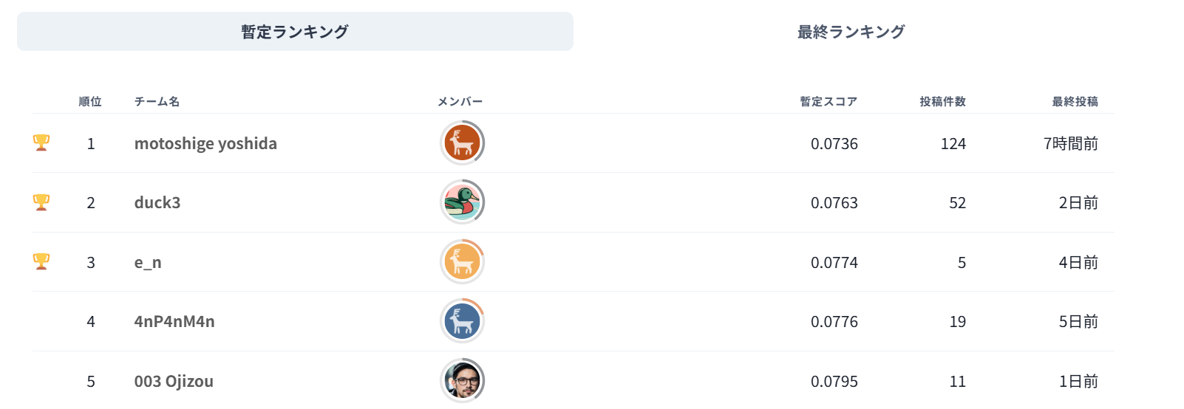1184x409 pixels.
Task: Click motoshige yoshida's deer avatar
Action: click(x=463, y=142)
